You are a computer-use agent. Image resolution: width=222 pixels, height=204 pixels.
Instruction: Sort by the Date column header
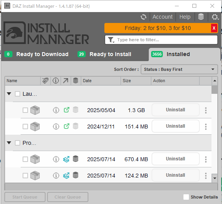tap(101, 81)
